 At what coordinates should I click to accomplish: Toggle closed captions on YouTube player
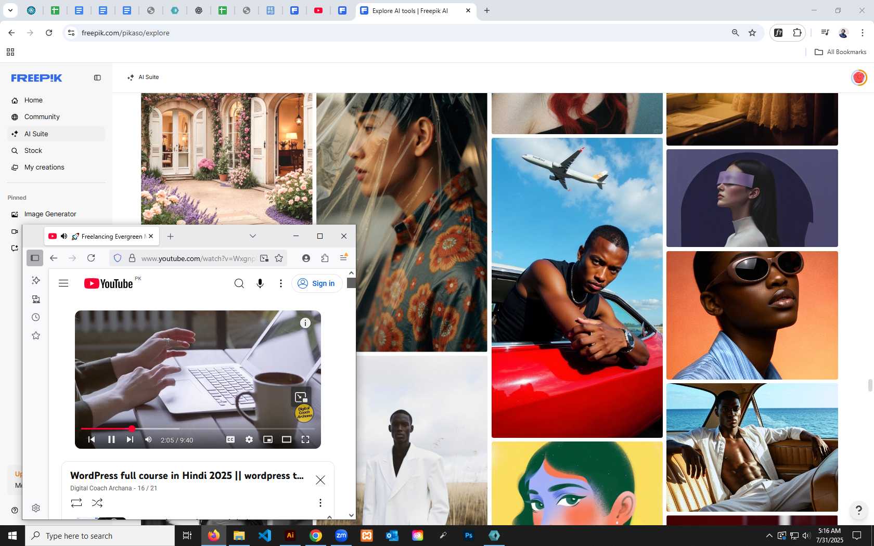pyautogui.click(x=230, y=439)
